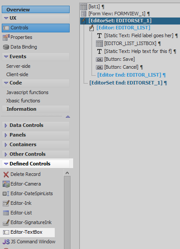Choose the Editor-DateSpinLists icon
The width and height of the screenshot is (180, 249).
6,193
